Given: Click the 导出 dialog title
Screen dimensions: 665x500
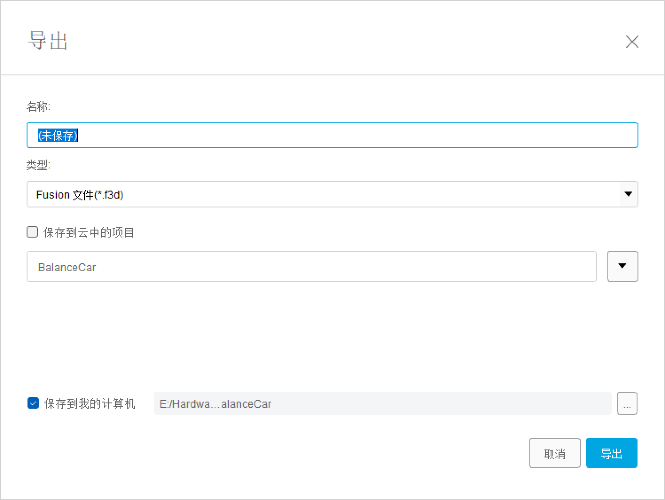Looking at the screenshot, I should coord(47,41).
